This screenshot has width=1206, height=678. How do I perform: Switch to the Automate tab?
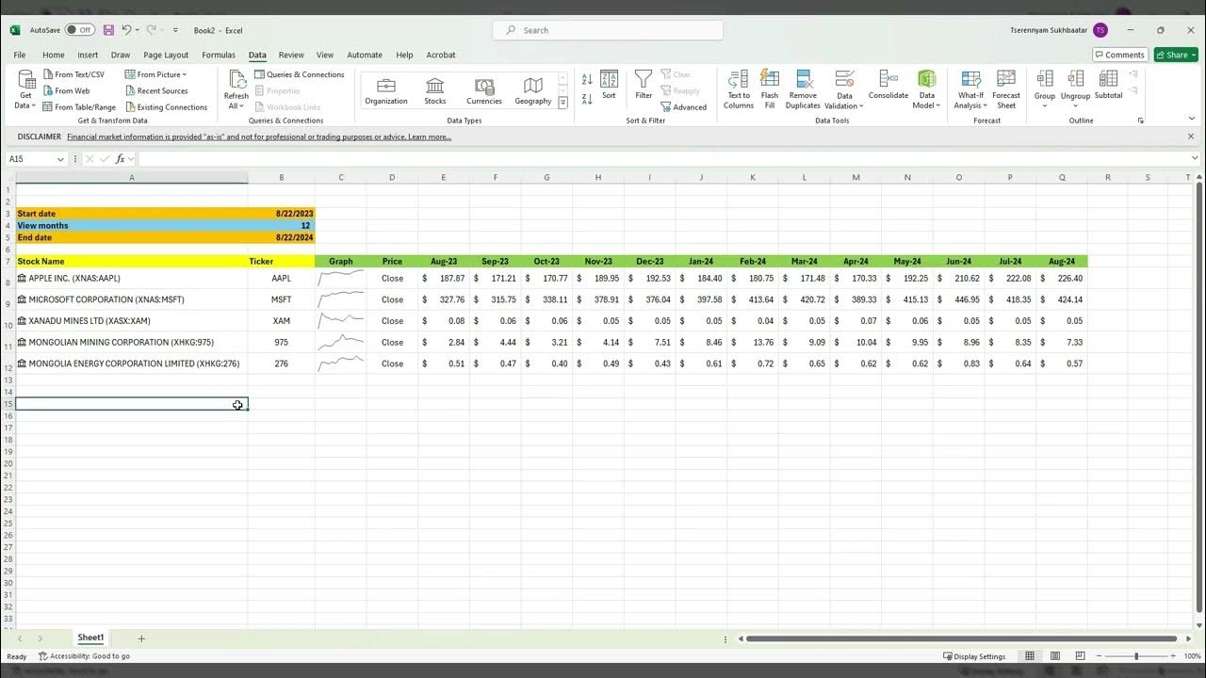coord(365,55)
